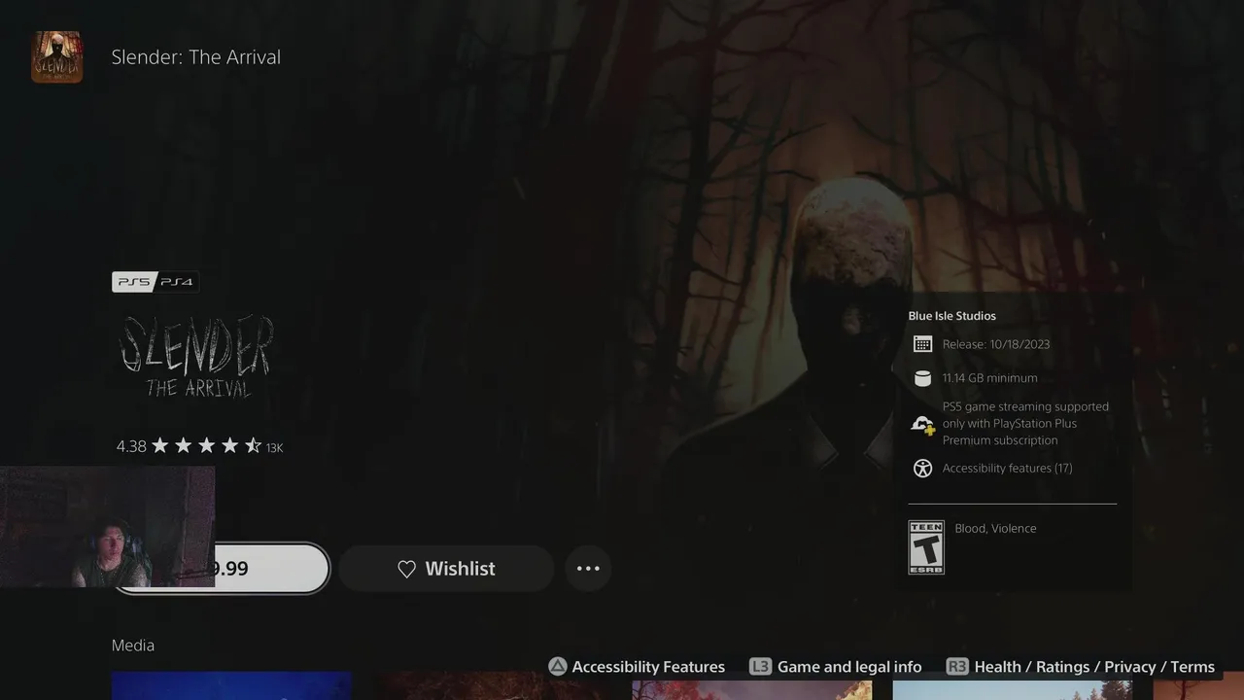This screenshot has width=1244, height=700.
Task: Click the 11.14 GB minimum text
Action: pyautogui.click(x=989, y=378)
